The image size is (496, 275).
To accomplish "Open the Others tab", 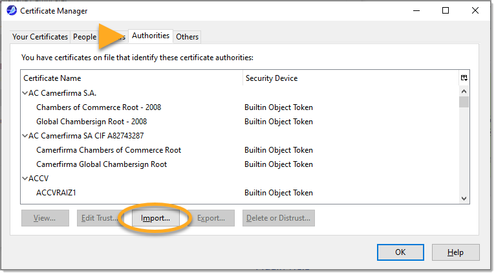I will [188, 37].
